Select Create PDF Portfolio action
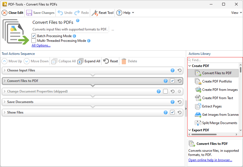Screen dimensions: 243x167 pyautogui.click(x=213, y=81)
